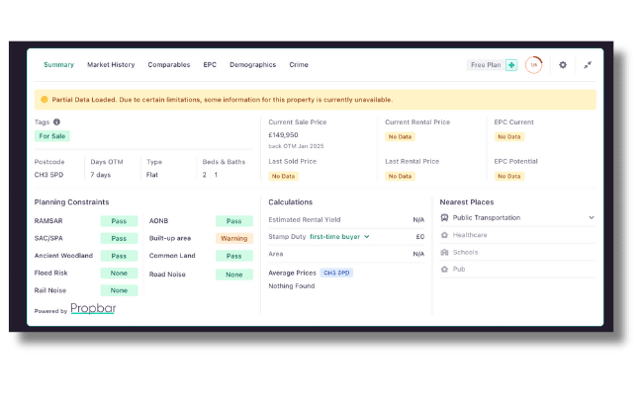Go to the Crime tab

[299, 65]
